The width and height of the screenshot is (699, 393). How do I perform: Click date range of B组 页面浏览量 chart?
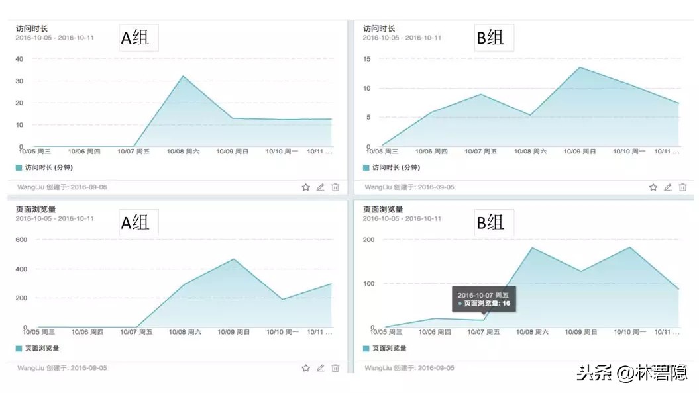coord(402,218)
